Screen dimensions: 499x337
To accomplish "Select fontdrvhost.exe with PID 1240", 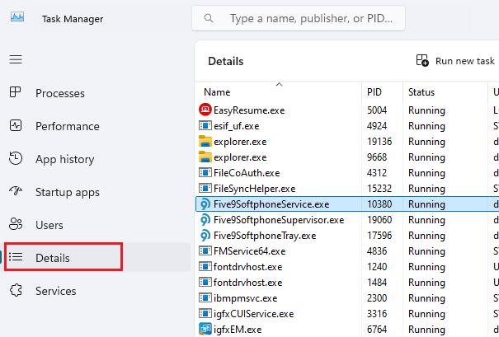I will tap(248, 266).
